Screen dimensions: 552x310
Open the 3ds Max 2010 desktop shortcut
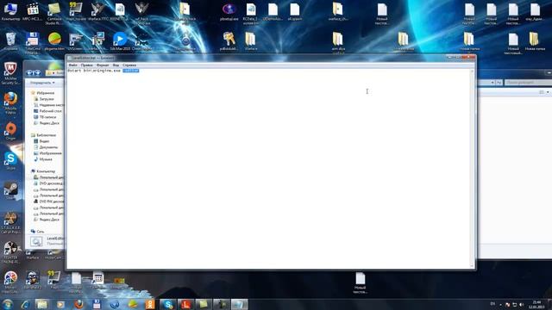coord(120,41)
